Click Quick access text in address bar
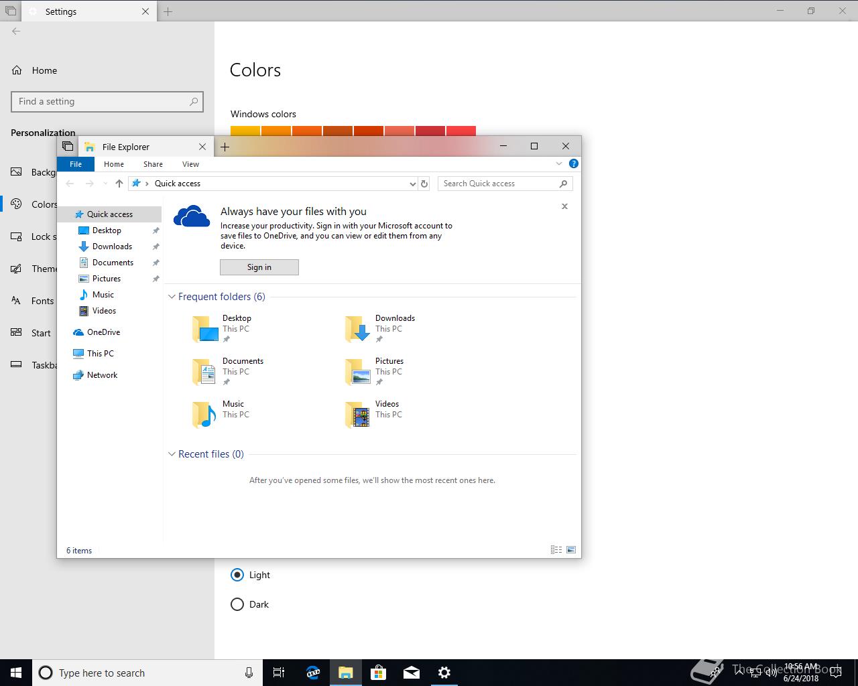 pyautogui.click(x=178, y=184)
